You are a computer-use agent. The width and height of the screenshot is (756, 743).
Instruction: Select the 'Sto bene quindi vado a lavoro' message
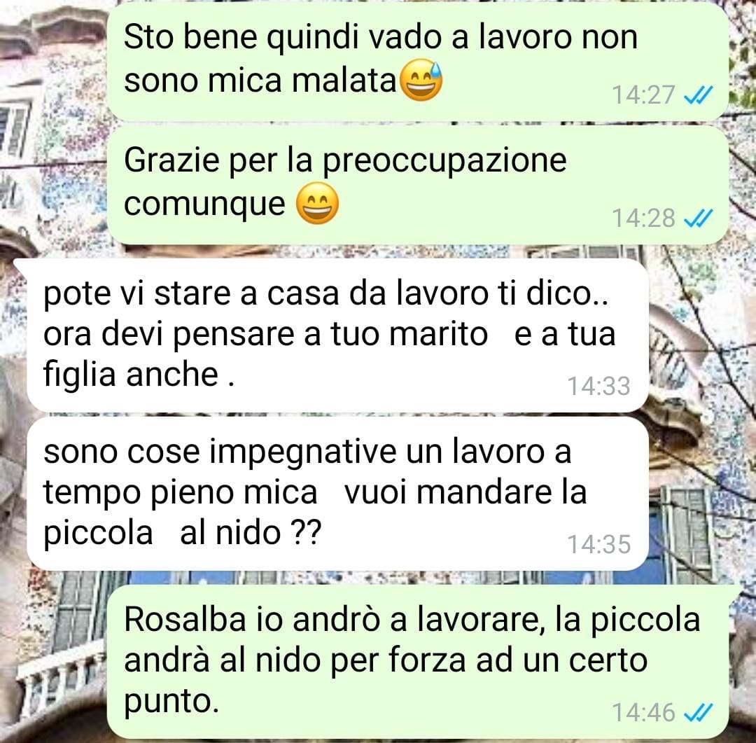(x=417, y=61)
